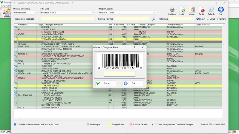Viewport: 239px width, 134px height.
Task: Open the Ordenar a Pesquisa dropdown
Action: pyautogui.click(x=25, y=13)
